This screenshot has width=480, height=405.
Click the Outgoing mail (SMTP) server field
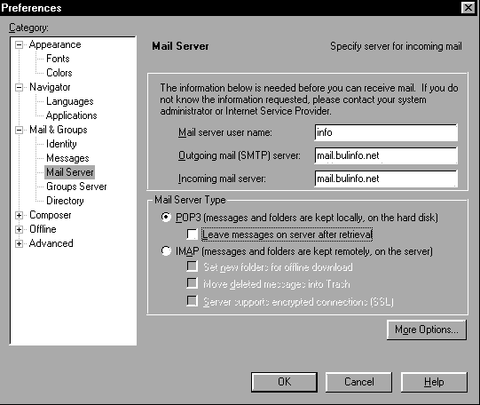click(386, 155)
